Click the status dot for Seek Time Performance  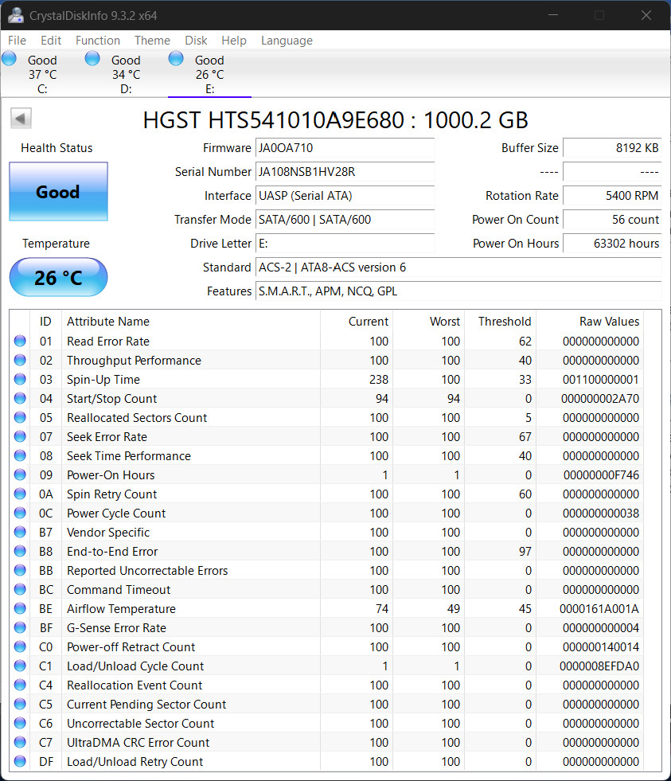pyautogui.click(x=20, y=455)
